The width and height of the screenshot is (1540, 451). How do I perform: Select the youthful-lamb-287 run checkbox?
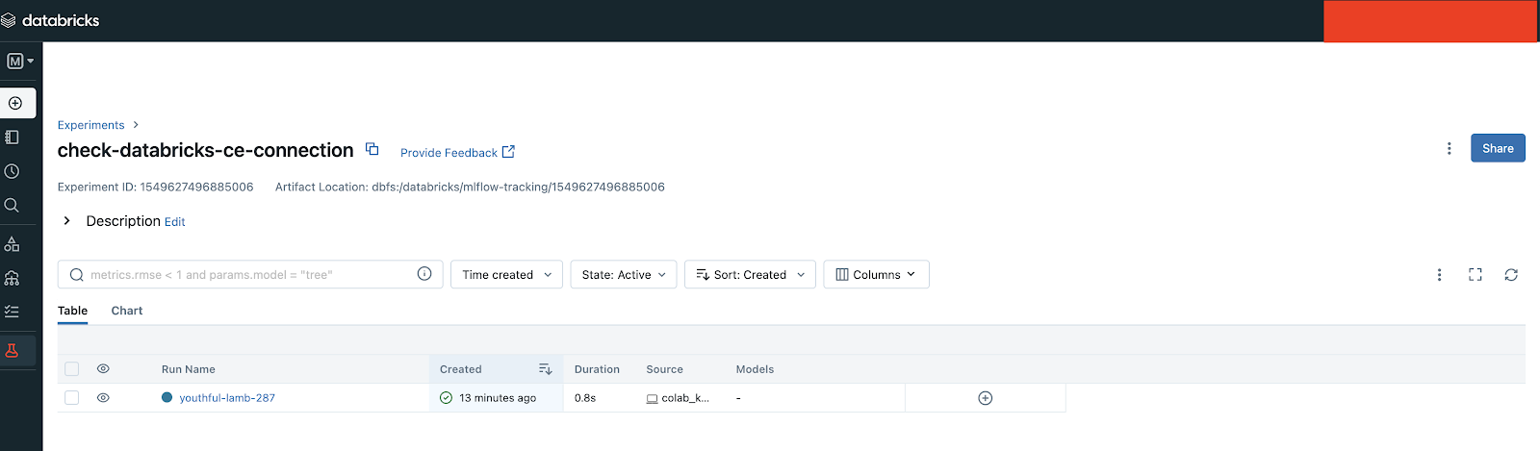click(72, 398)
